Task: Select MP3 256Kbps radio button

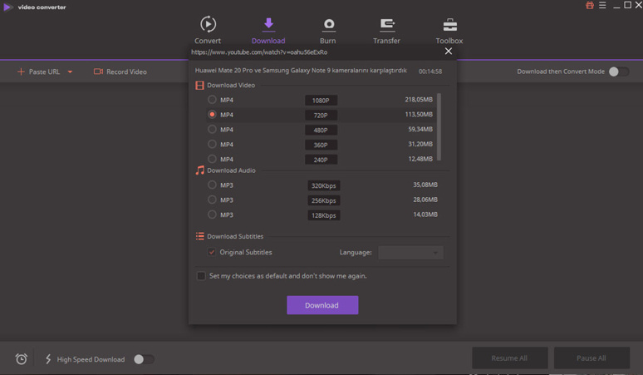Action: [212, 200]
